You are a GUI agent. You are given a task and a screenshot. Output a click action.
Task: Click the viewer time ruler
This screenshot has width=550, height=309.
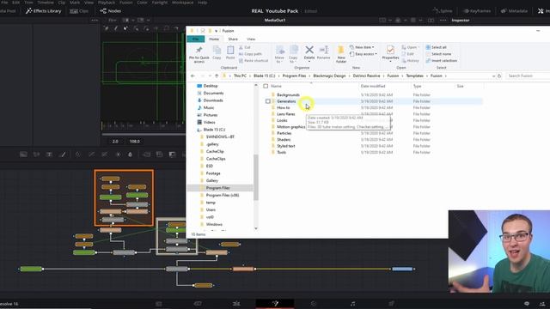coord(143,125)
